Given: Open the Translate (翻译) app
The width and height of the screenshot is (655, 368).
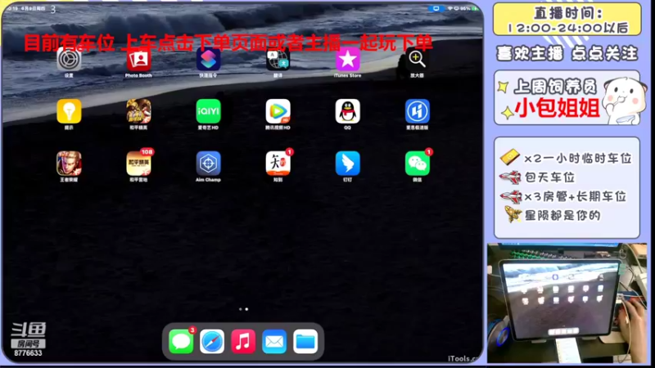Looking at the screenshot, I should pyautogui.click(x=278, y=59).
